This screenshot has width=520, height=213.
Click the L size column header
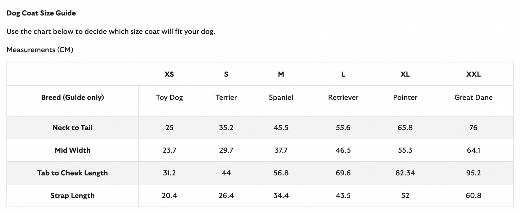(343, 74)
